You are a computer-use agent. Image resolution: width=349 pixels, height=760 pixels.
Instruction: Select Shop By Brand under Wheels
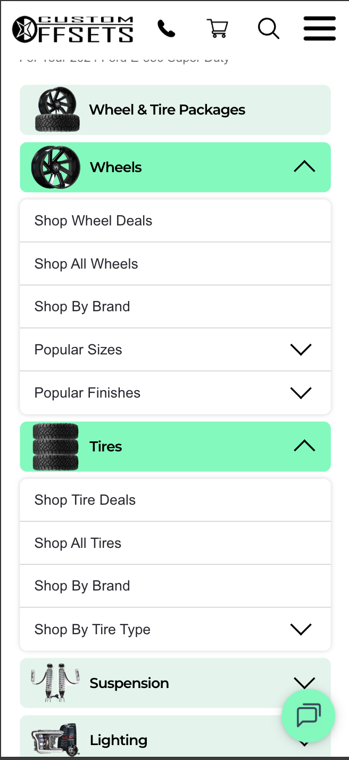tap(82, 306)
